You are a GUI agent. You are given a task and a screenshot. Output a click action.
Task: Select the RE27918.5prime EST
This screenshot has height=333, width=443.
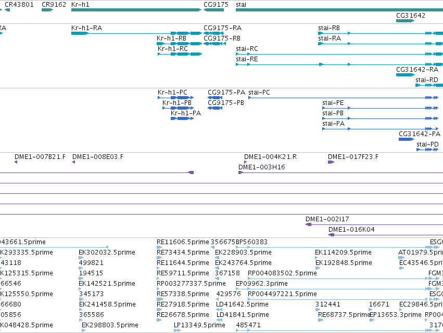click(159, 310)
